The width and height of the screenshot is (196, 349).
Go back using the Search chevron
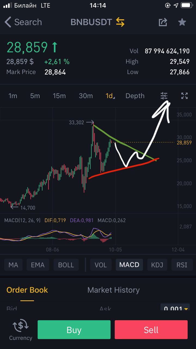(8, 22)
